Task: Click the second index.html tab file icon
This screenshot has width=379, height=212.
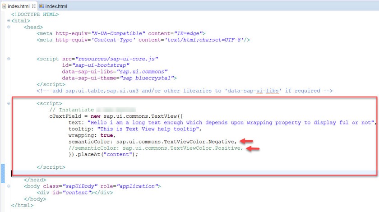Action: click(42, 6)
